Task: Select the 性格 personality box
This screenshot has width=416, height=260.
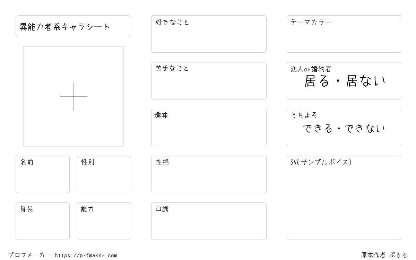Action: [x=209, y=174]
